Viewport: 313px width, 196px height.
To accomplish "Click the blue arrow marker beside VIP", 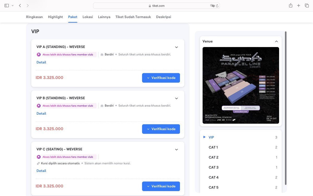I will point(204,137).
